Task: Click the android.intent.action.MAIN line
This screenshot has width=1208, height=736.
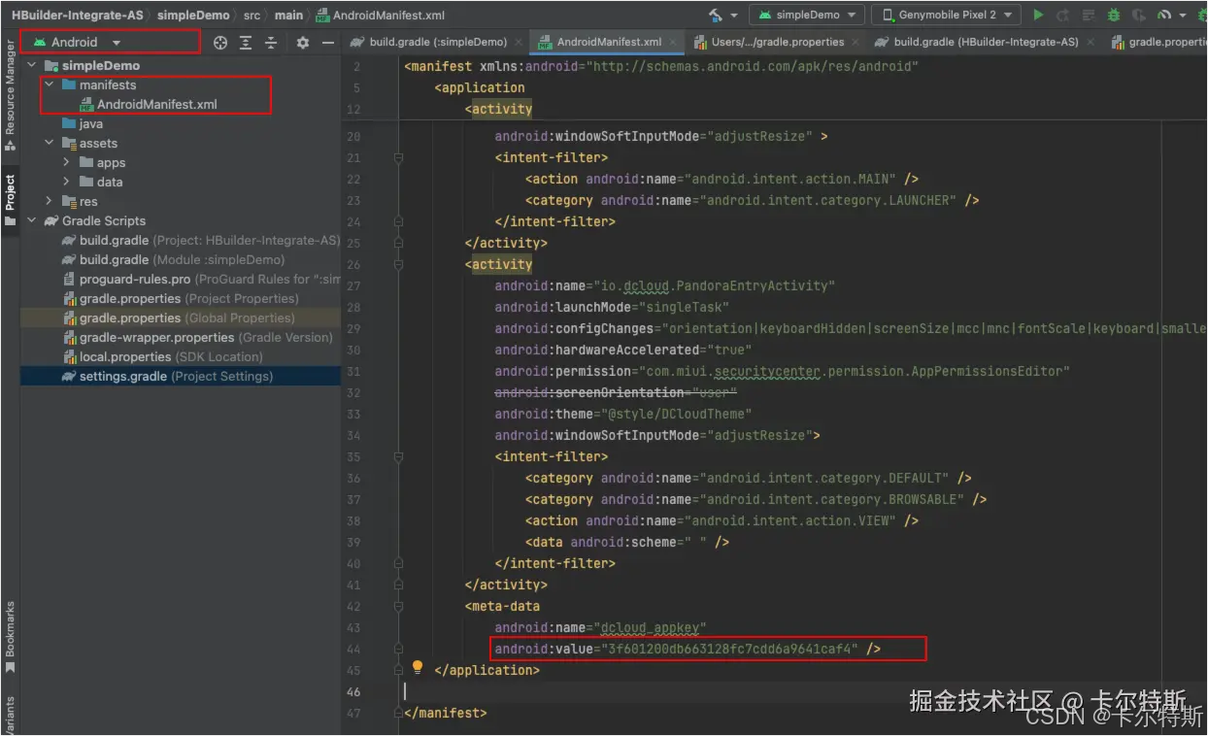Action: click(721, 179)
